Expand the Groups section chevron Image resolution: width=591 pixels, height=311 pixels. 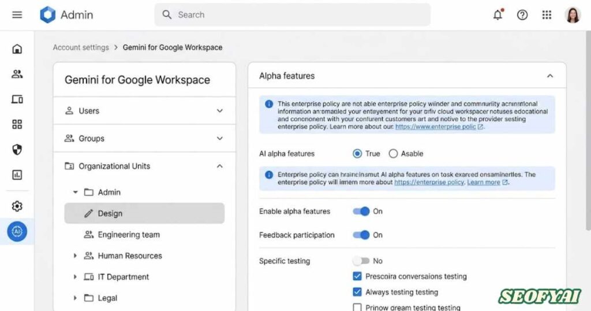(220, 138)
